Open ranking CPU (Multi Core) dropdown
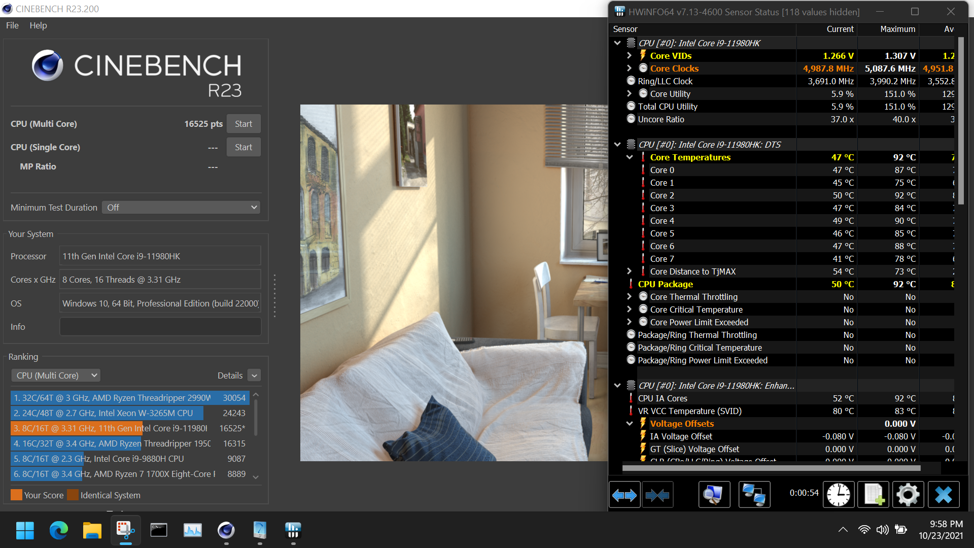Screen dimensions: 974x548 (x=56, y=375)
